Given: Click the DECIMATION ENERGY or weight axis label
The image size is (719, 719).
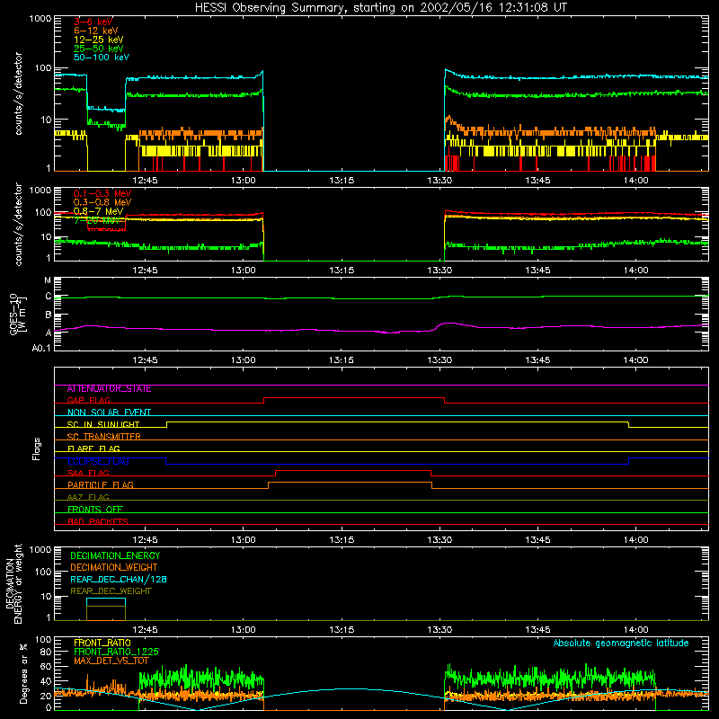Looking at the screenshot, I should click(x=13, y=583).
